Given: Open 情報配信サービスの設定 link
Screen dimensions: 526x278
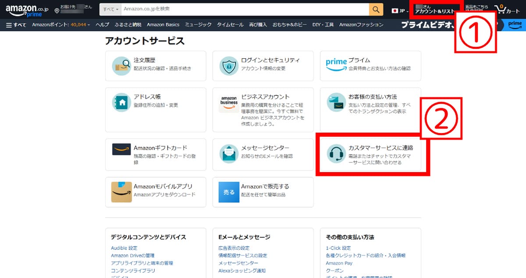Looking at the screenshot, I should 243,256.
